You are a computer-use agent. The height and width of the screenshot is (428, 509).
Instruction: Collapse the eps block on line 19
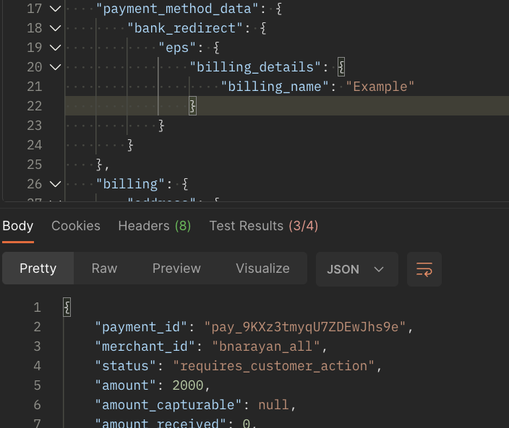(x=56, y=48)
